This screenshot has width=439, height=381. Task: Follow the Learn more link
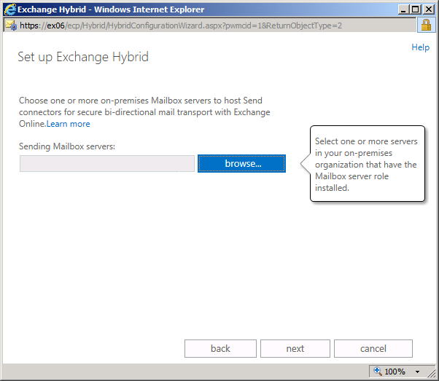[x=68, y=124]
